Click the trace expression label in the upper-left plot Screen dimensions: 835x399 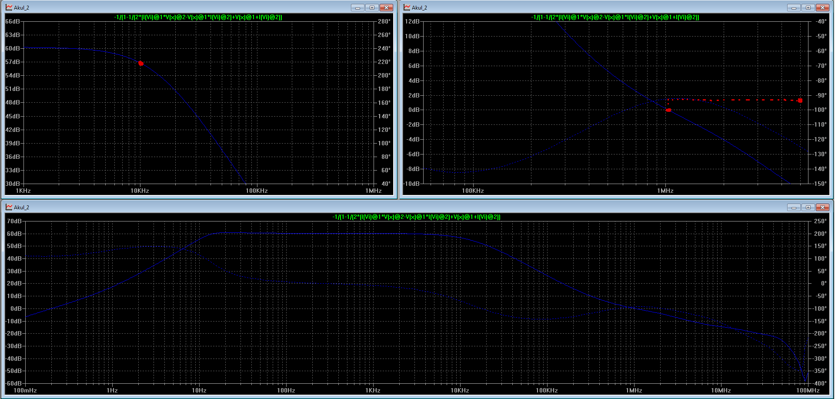coord(198,17)
